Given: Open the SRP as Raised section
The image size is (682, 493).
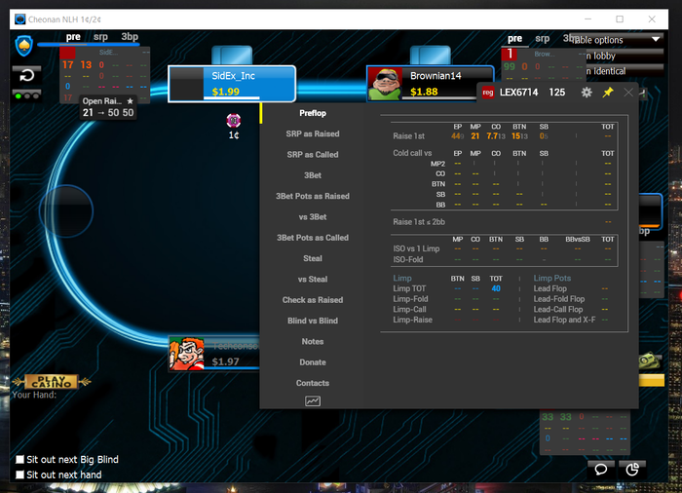Looking at the screenshot, I should tap(313, 134).
